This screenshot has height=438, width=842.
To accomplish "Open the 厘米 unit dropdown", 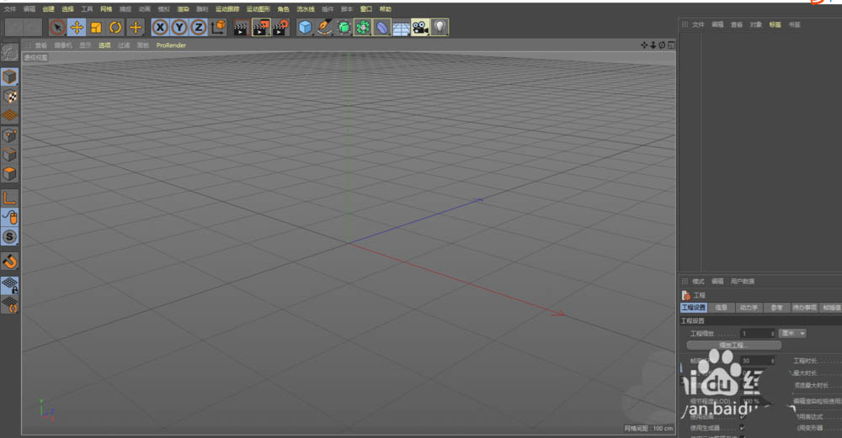I will [792, 333].
